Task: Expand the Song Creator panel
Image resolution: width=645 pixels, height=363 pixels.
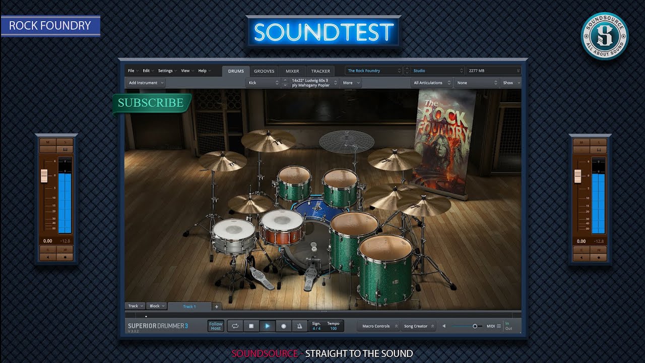Action: 418,326
